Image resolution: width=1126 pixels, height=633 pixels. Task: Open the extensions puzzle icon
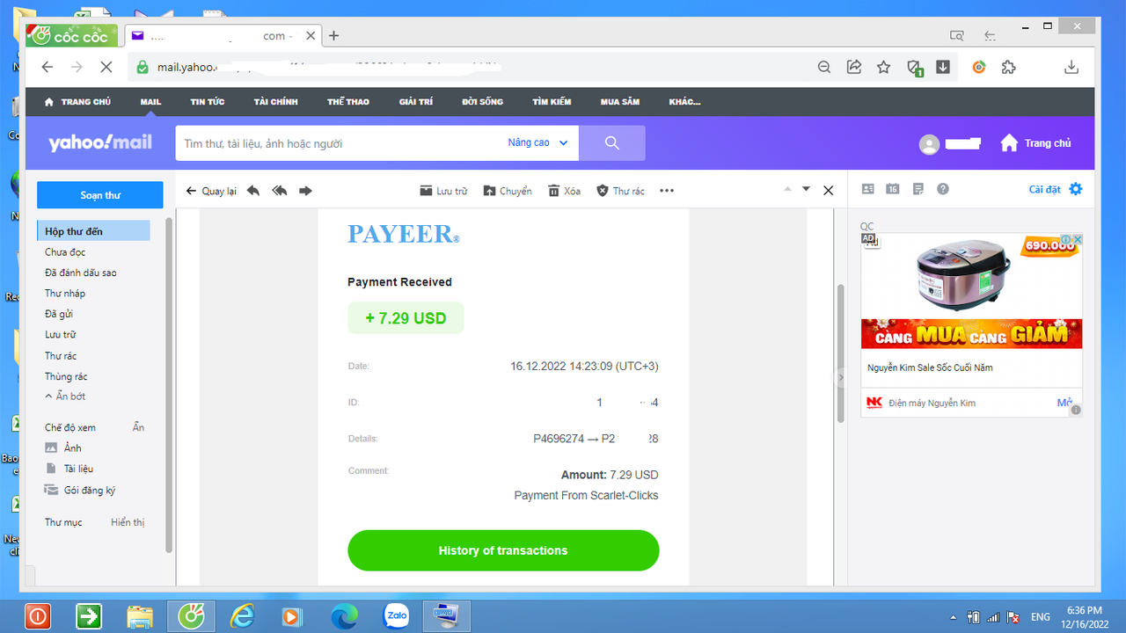tap(1009, 67)
